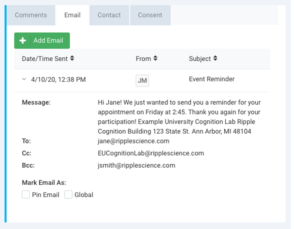The height and width of the screenshot is (229, 294).
Task: Select the Consent tab
Action: (150, 15)
